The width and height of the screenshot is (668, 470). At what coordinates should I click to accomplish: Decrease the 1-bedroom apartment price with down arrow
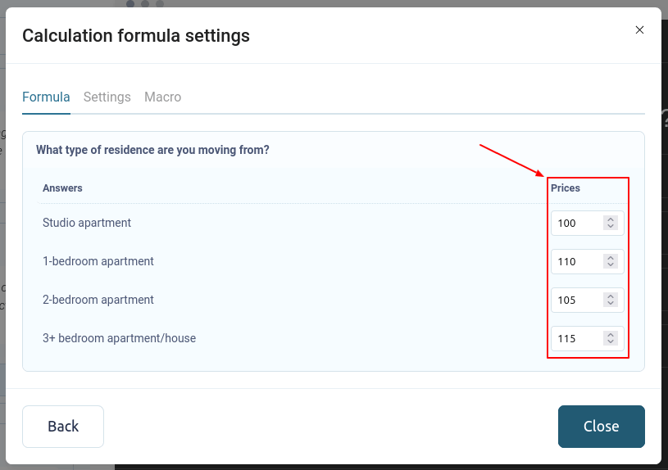[610, 265]
